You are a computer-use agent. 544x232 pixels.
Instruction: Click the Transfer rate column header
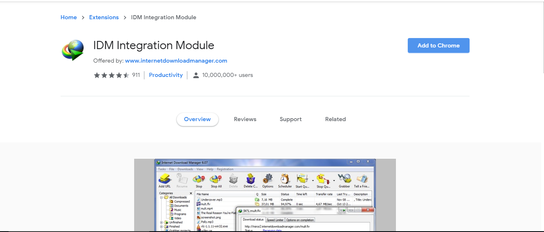325,194
